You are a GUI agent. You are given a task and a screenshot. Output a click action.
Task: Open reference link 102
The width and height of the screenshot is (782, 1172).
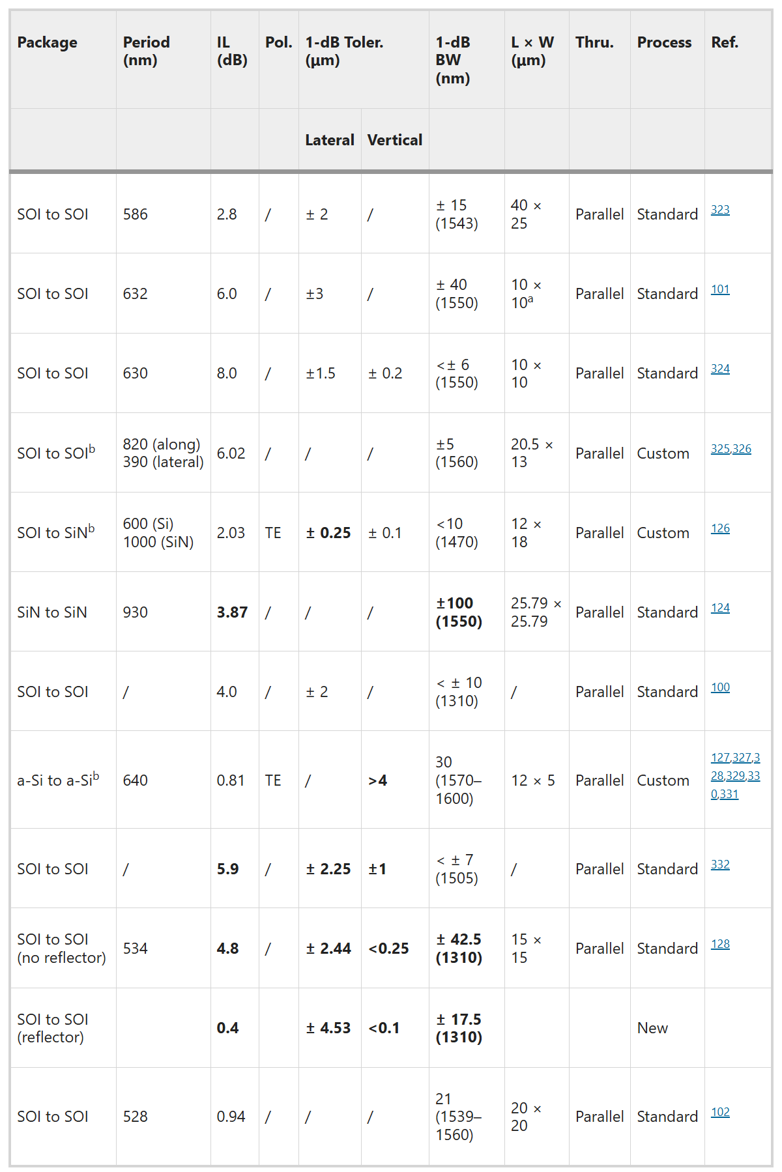coord(719,1112)
